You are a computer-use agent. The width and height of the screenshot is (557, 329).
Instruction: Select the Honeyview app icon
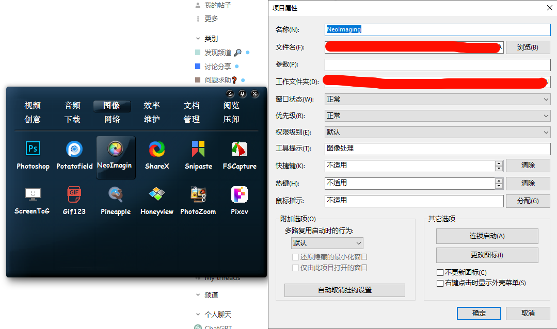[157, 195]
